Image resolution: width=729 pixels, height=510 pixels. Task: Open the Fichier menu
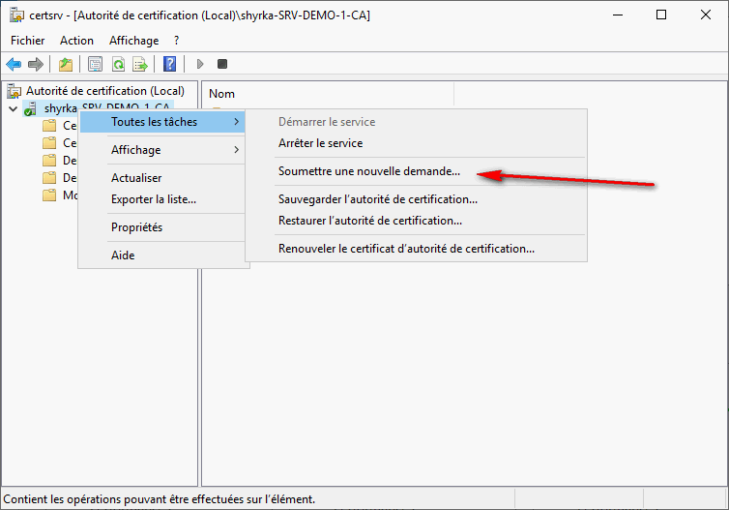pos(28,41)
